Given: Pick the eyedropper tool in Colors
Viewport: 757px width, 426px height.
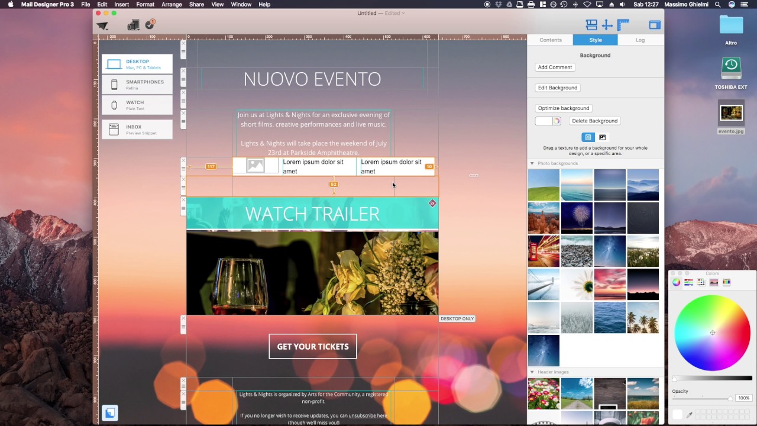Looking at the screenshot, I should coord(690,415).
